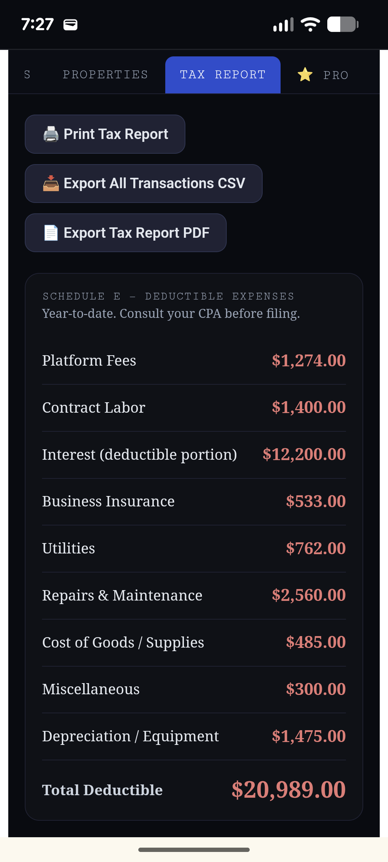Switch to the Properties tab

click(x=105, y=75)
